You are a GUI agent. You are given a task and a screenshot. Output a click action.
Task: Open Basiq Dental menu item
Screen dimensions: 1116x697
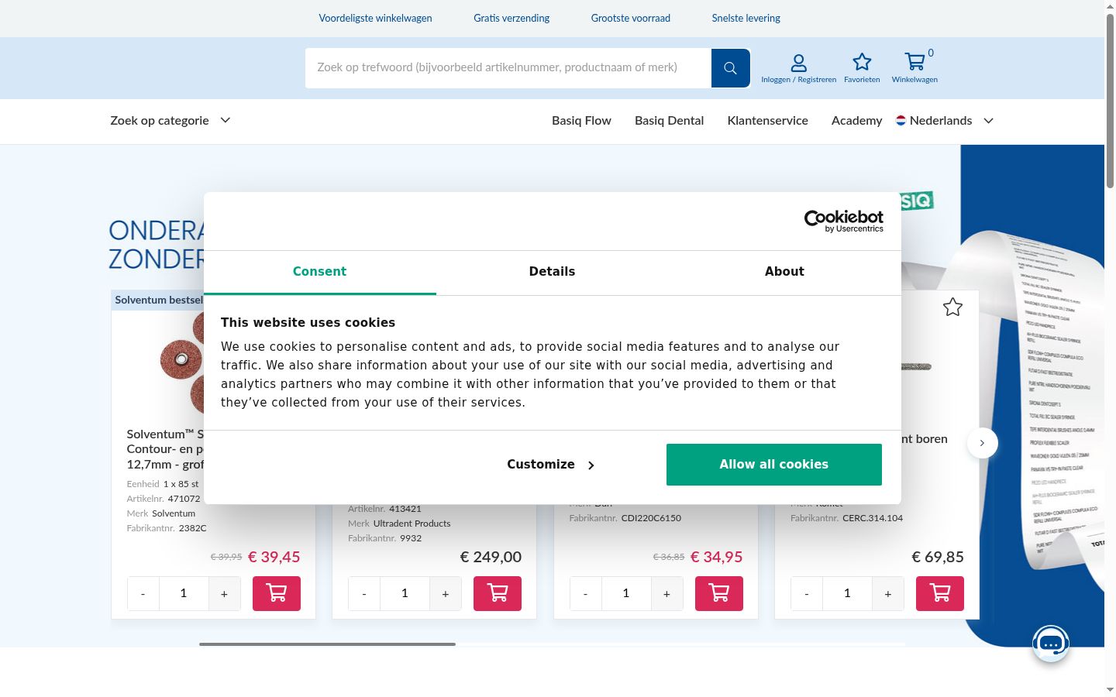tap(669, 120)
